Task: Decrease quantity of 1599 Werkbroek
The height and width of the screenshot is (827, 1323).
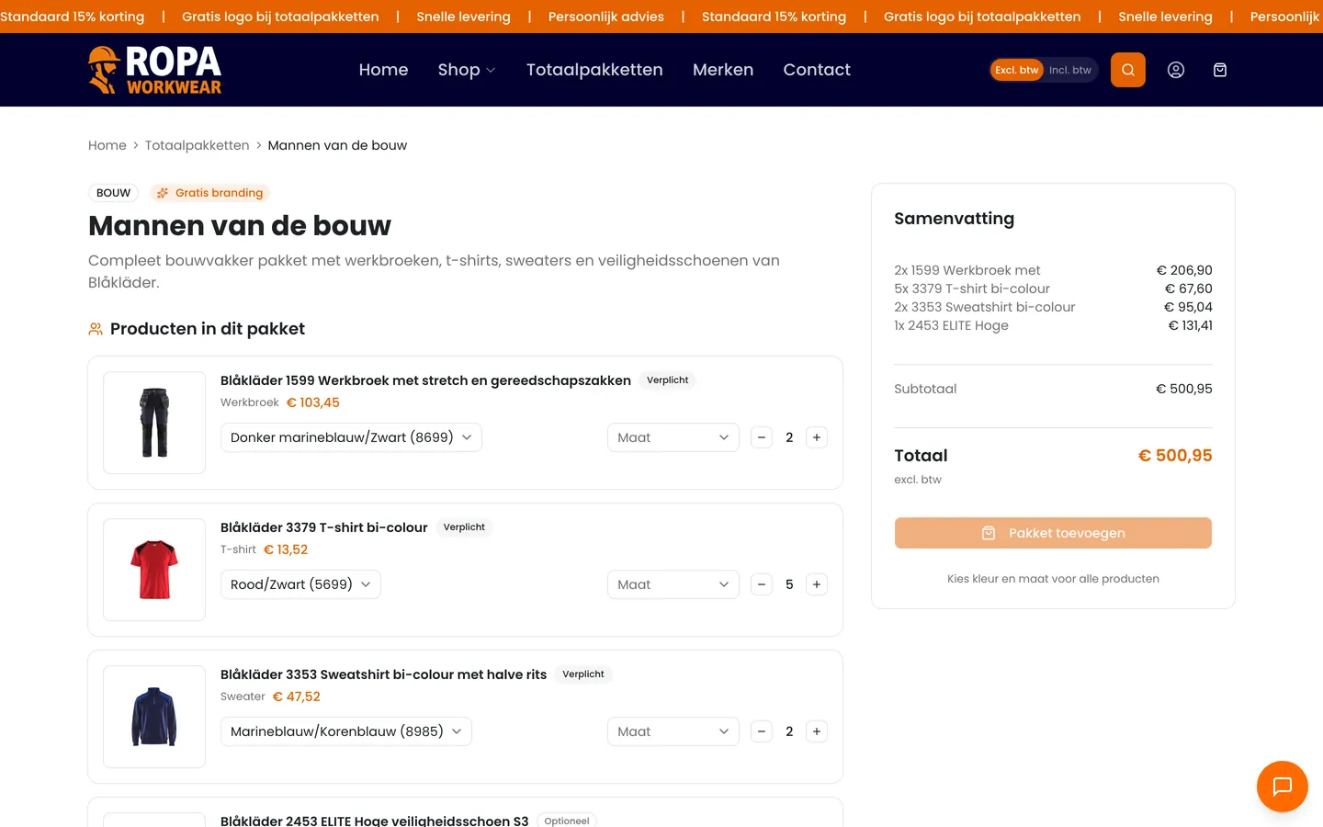Action: [762, 437]
